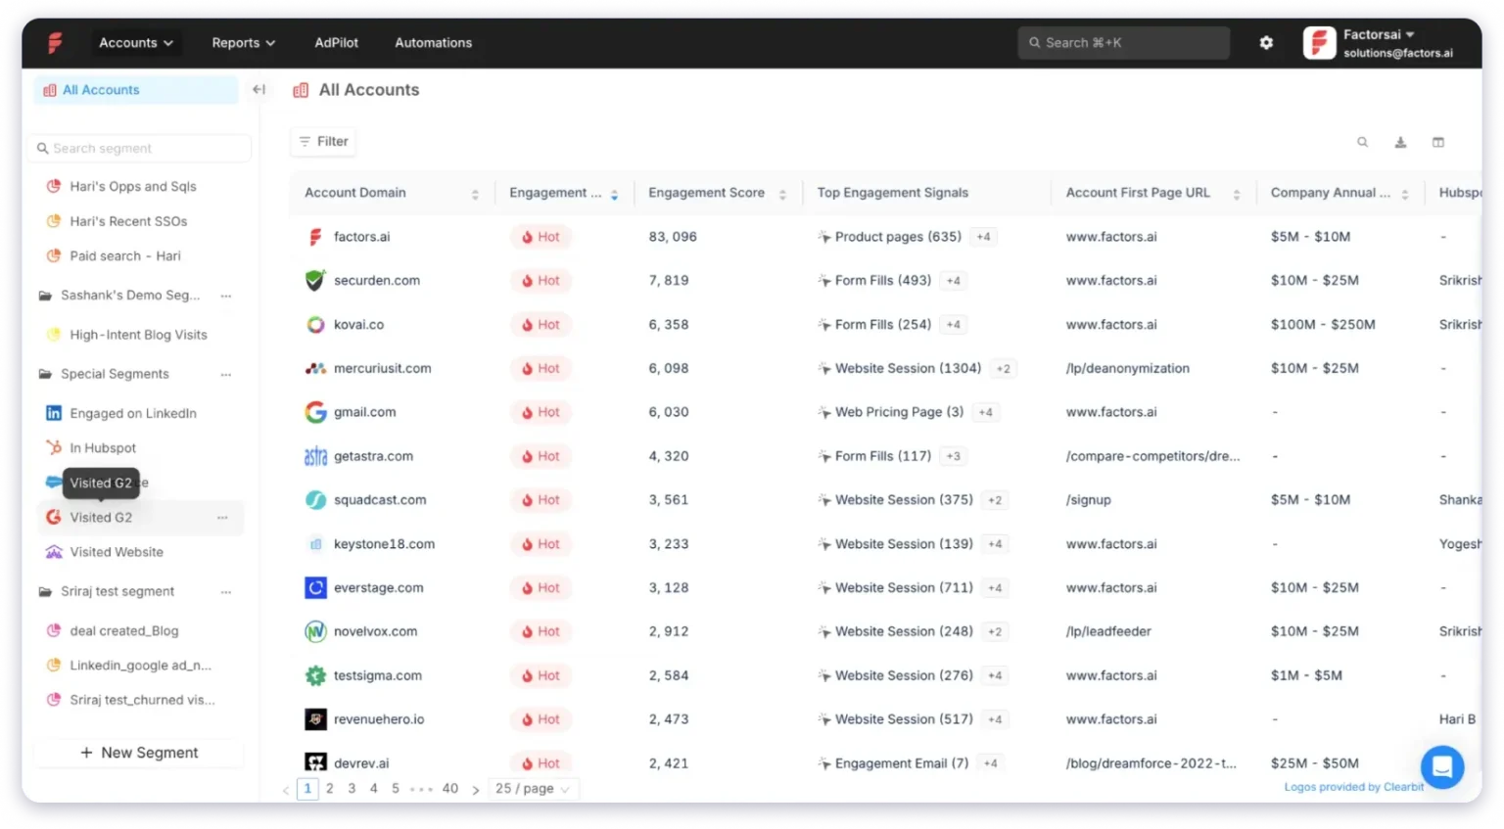Open the Accounts dropdown in the top bar
Viewport: 1504px width, 829px height.
[x=136, y=42]
